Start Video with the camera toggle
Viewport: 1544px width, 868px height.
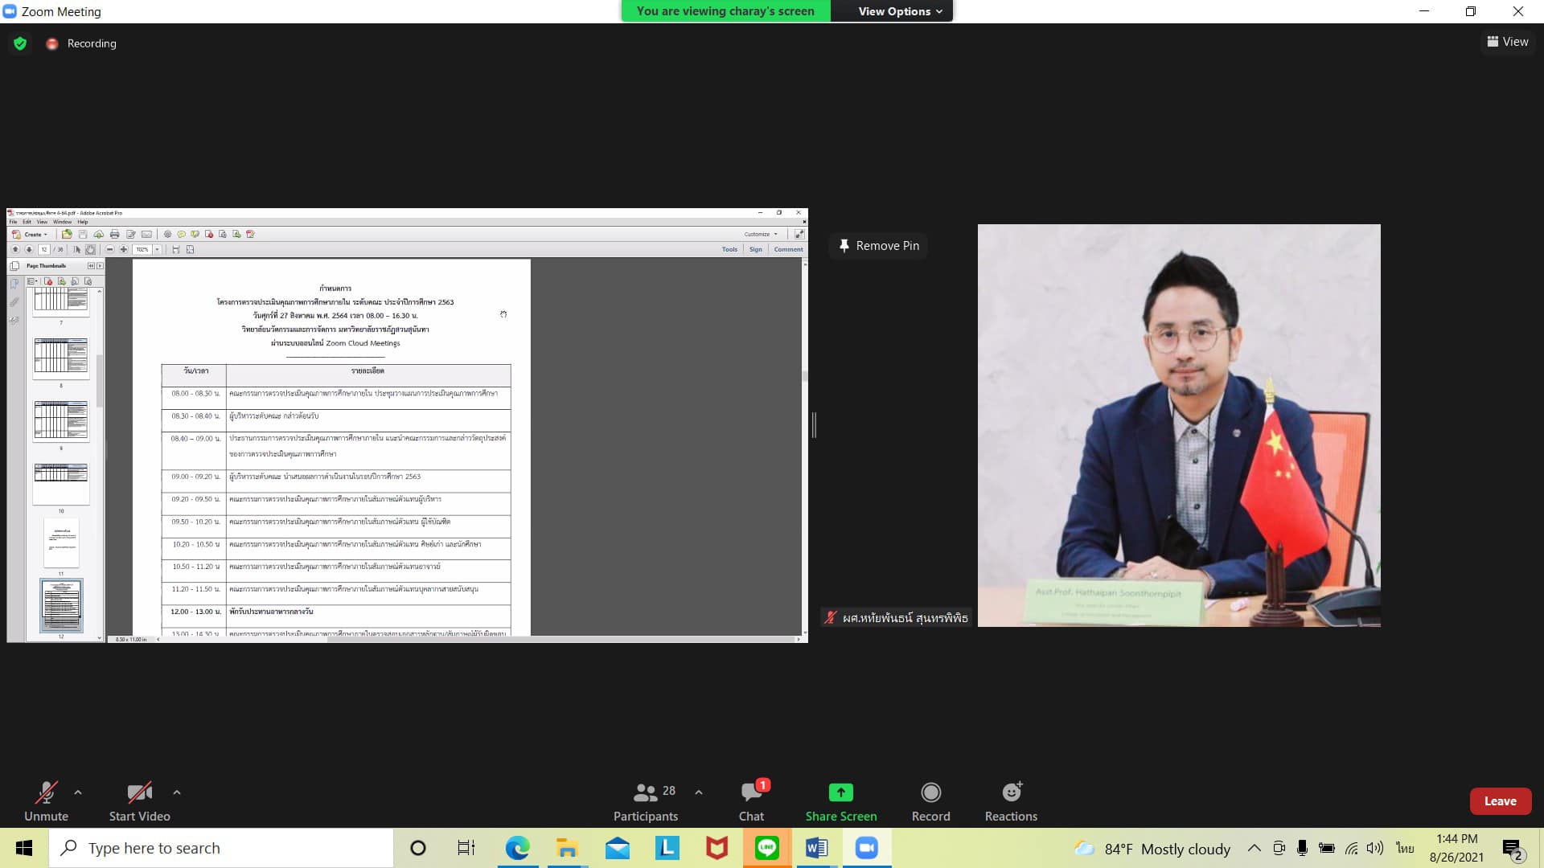[x=139, y=793]
